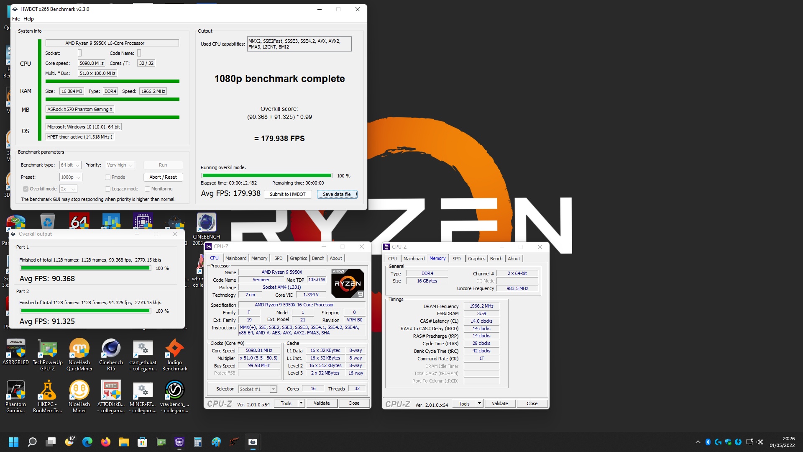Click Close in right CPU-Z window
803x452 pixels.
click(x=532, y=404)
